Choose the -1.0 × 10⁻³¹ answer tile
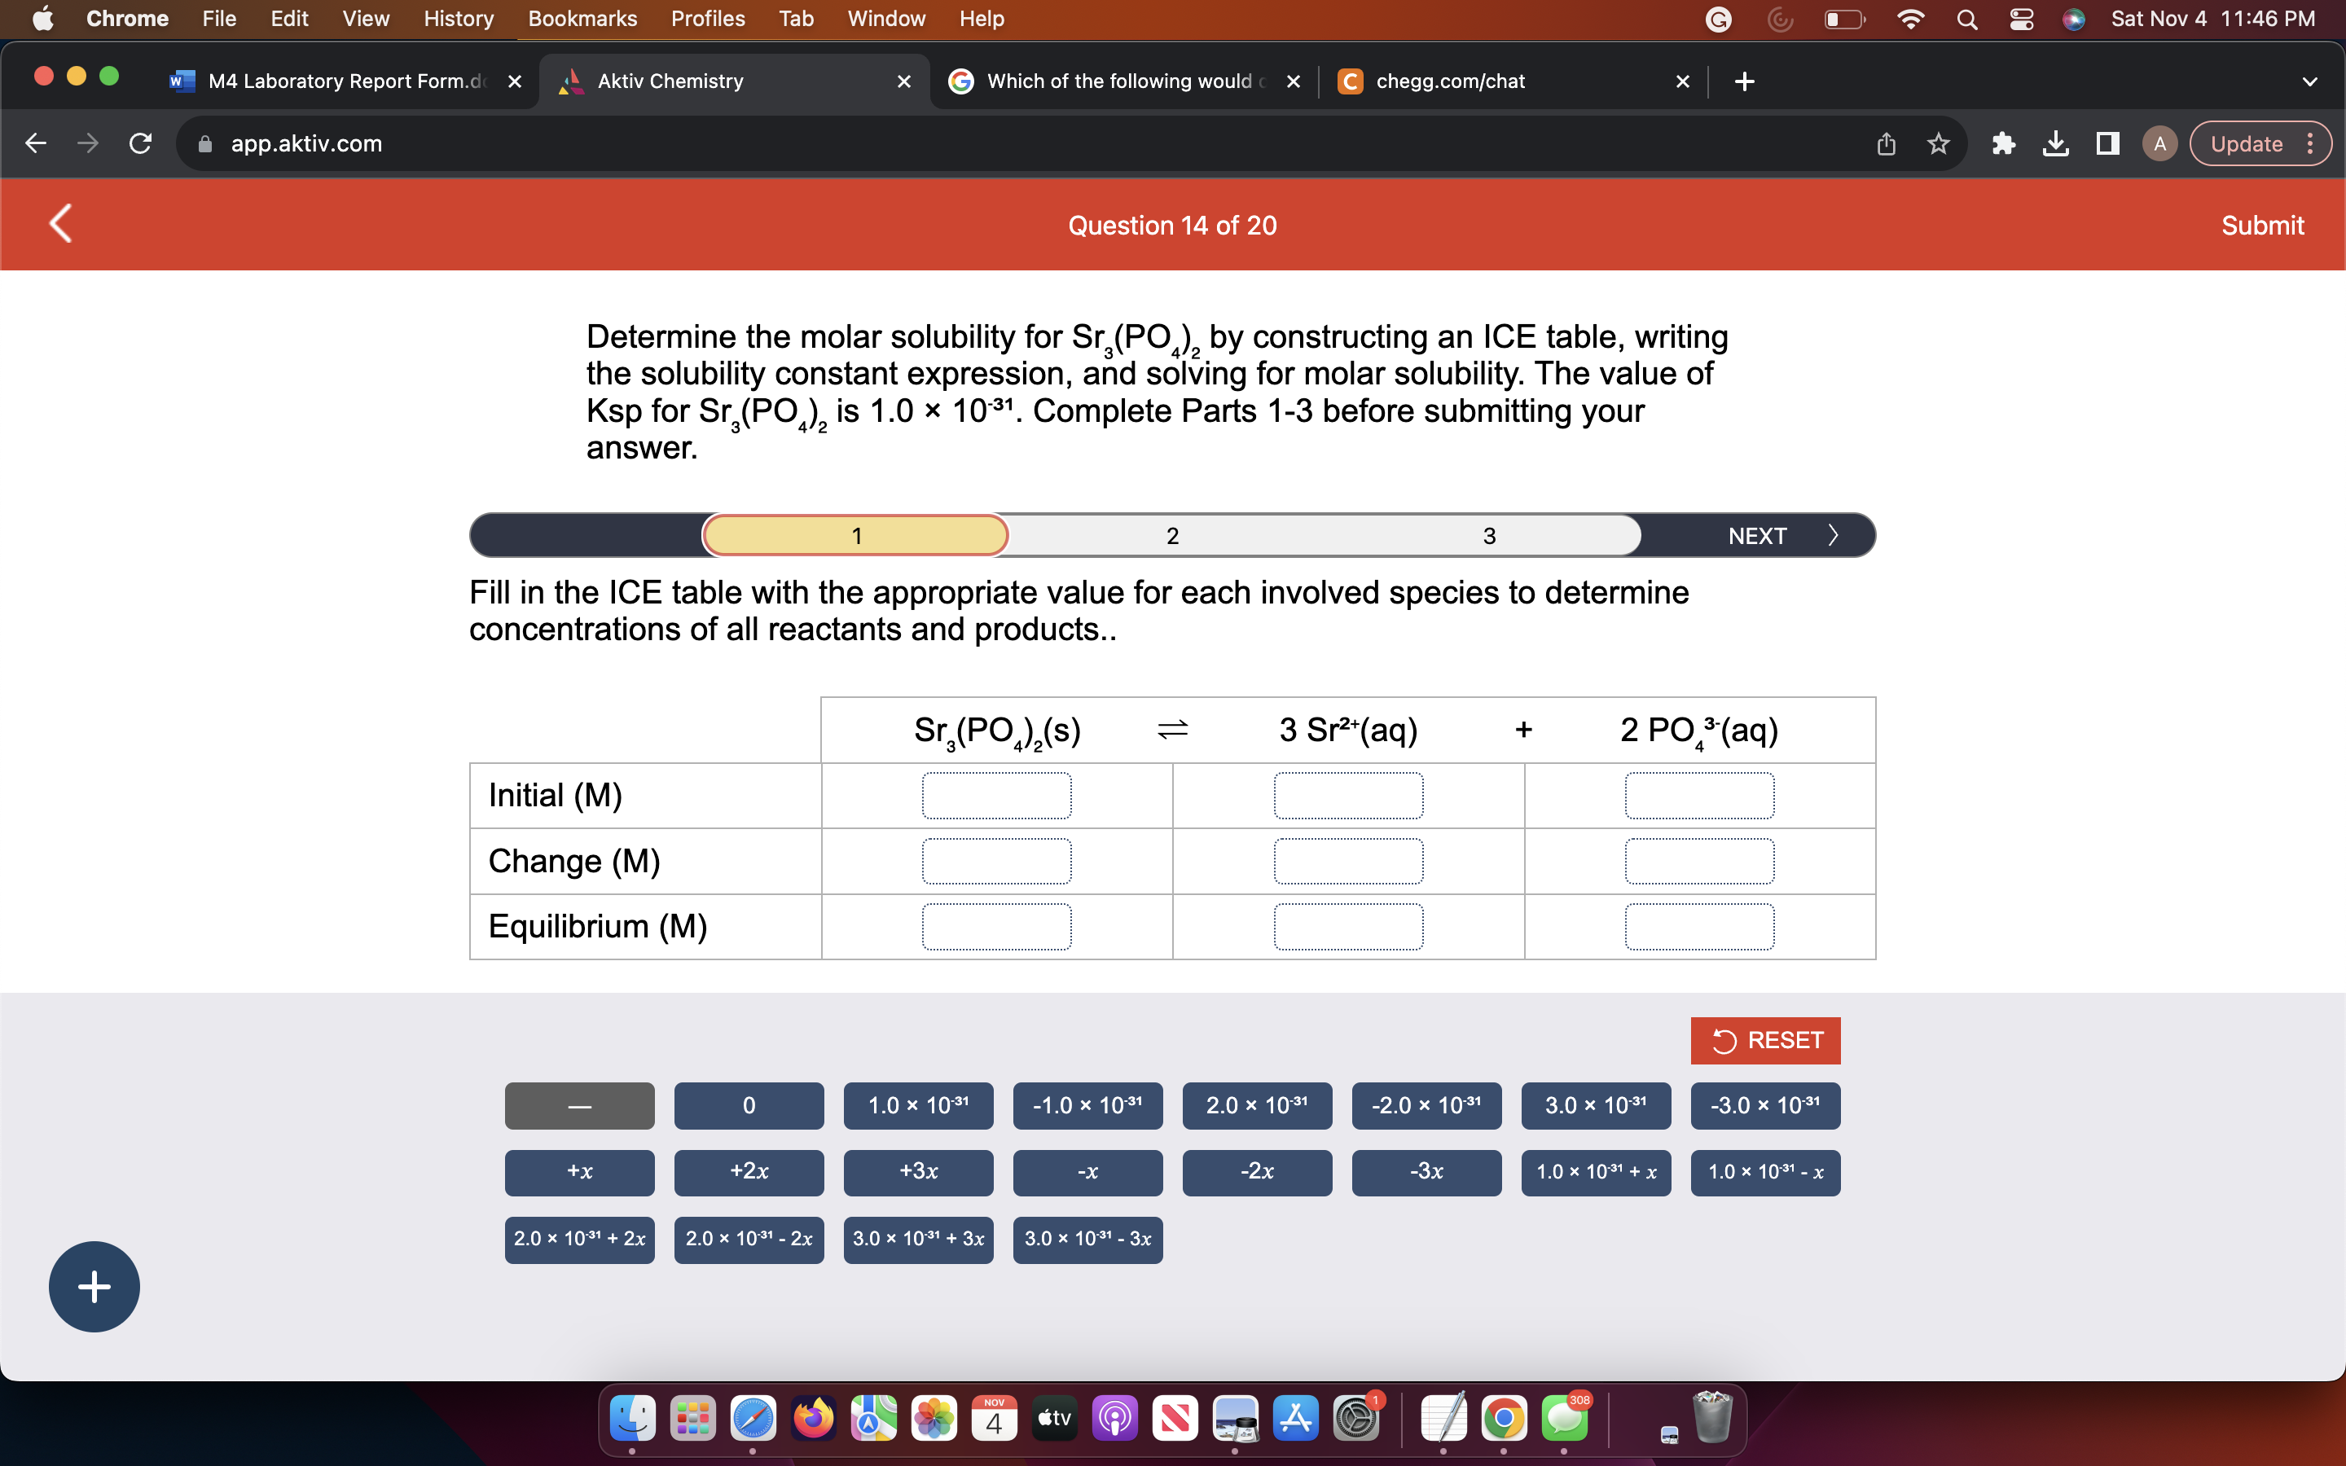This screenshot has height=1466, width=2346. [x=1087, y=1105]
